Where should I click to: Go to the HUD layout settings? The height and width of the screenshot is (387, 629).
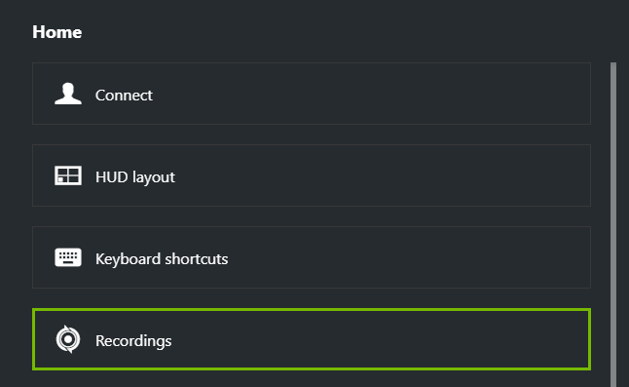click(312, 175)
